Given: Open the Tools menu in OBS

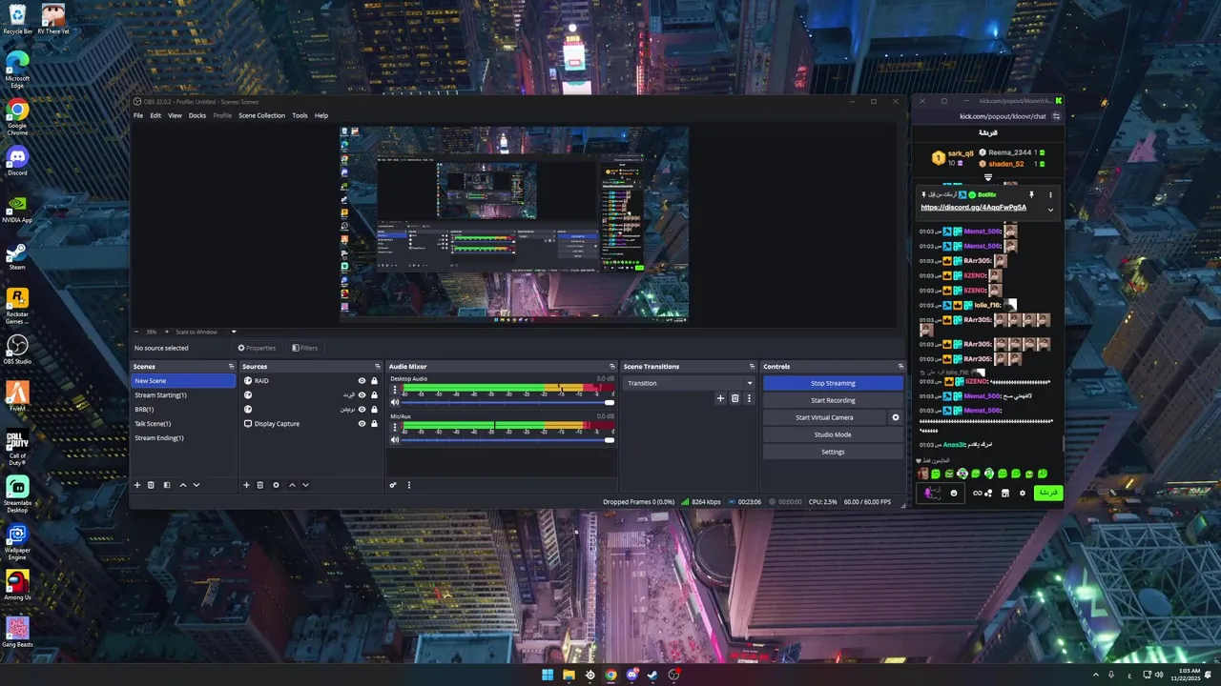Looking at the screenshot, I should [x=300, y=115].
